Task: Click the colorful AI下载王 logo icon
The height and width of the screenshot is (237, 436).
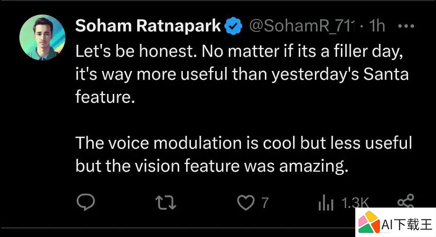Action: pyautogui.click(x=369, y=222)
